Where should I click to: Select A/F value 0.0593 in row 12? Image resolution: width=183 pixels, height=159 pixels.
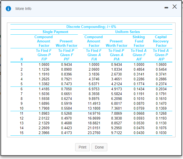pos(139,118)
